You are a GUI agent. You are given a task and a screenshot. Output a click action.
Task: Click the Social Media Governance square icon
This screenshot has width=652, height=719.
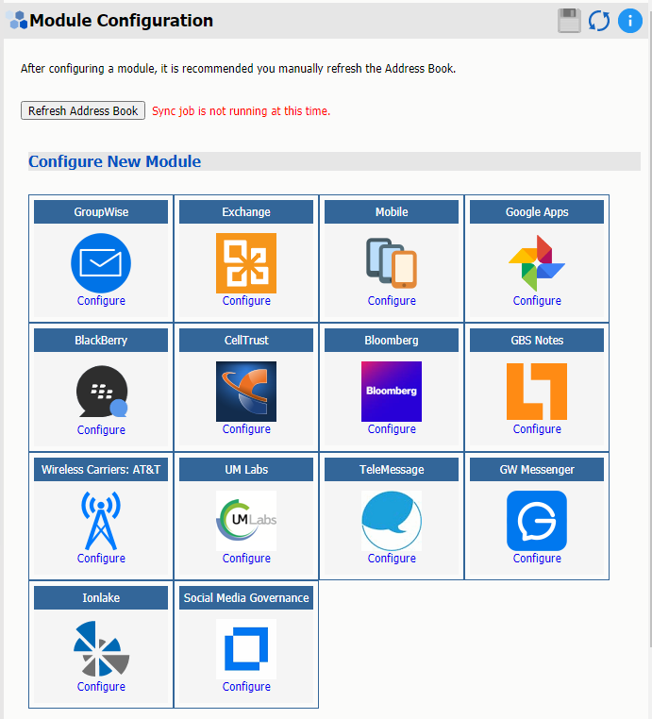click(x=246, y=649)
